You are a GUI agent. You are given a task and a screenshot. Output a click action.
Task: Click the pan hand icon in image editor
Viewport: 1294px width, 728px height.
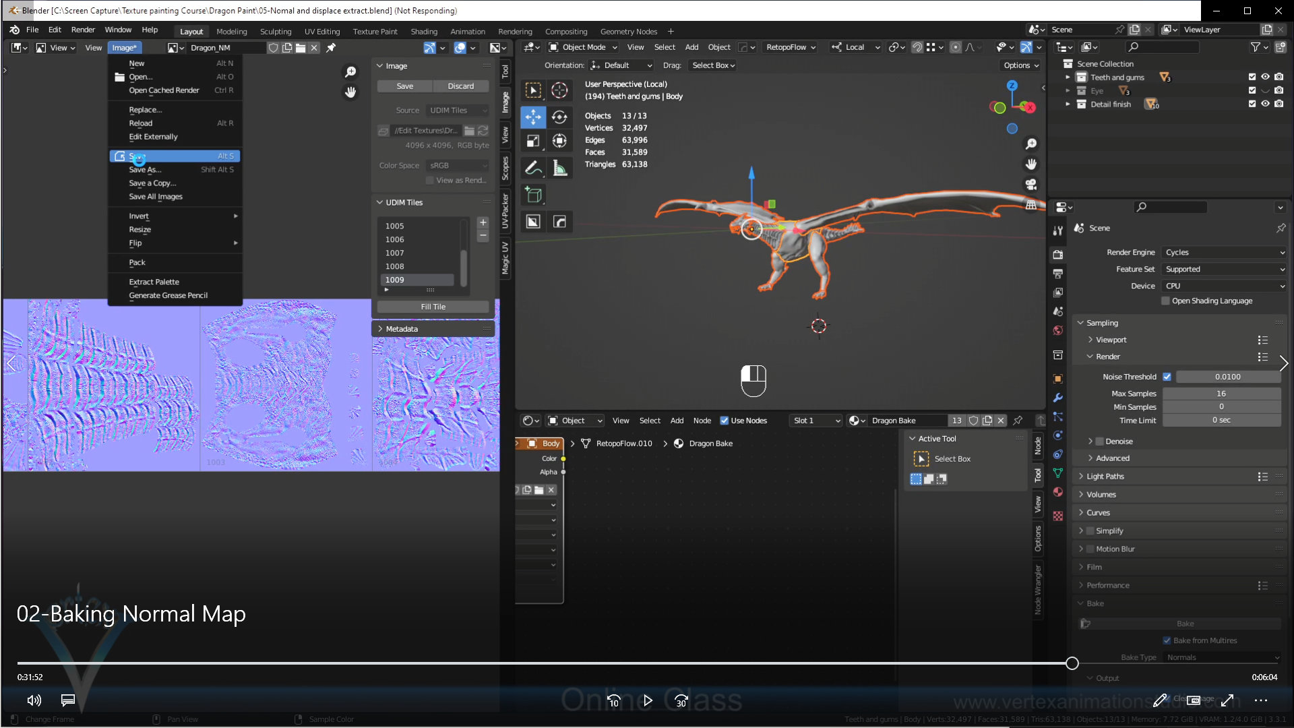tap(350, 92)
